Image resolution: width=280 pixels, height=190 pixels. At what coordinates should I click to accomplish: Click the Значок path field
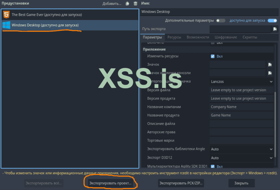click(238, 65)
